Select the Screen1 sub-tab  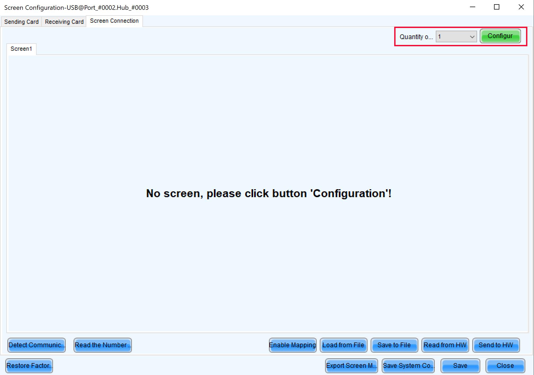(x=21, y=49)
